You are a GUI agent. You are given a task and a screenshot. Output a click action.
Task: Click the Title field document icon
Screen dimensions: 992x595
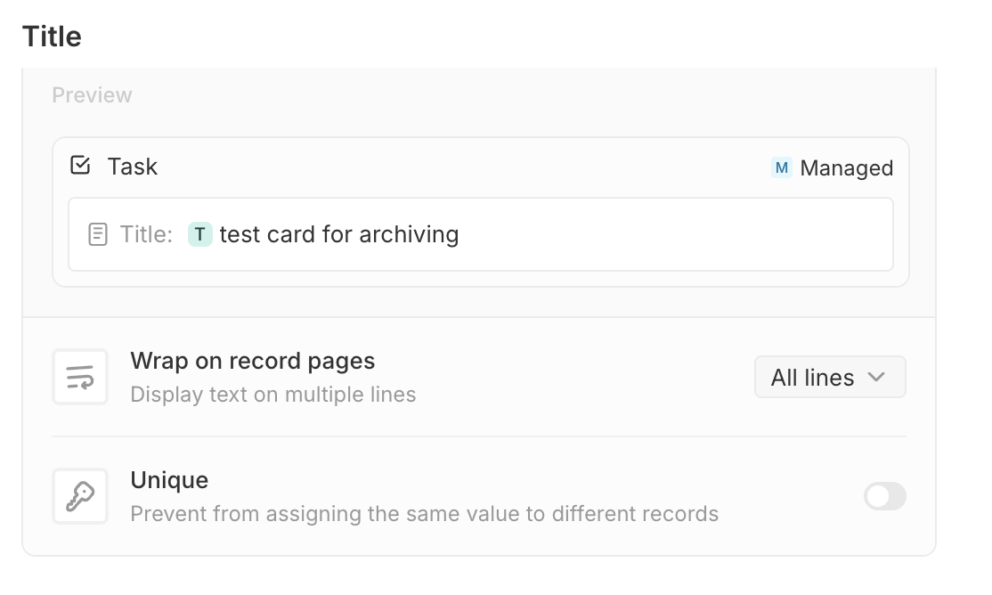point(98,234)
